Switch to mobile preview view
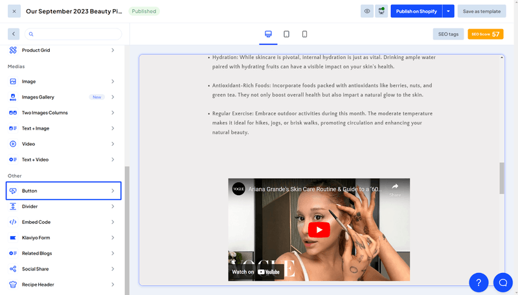The image size is (518, 295). click(304, 34)
